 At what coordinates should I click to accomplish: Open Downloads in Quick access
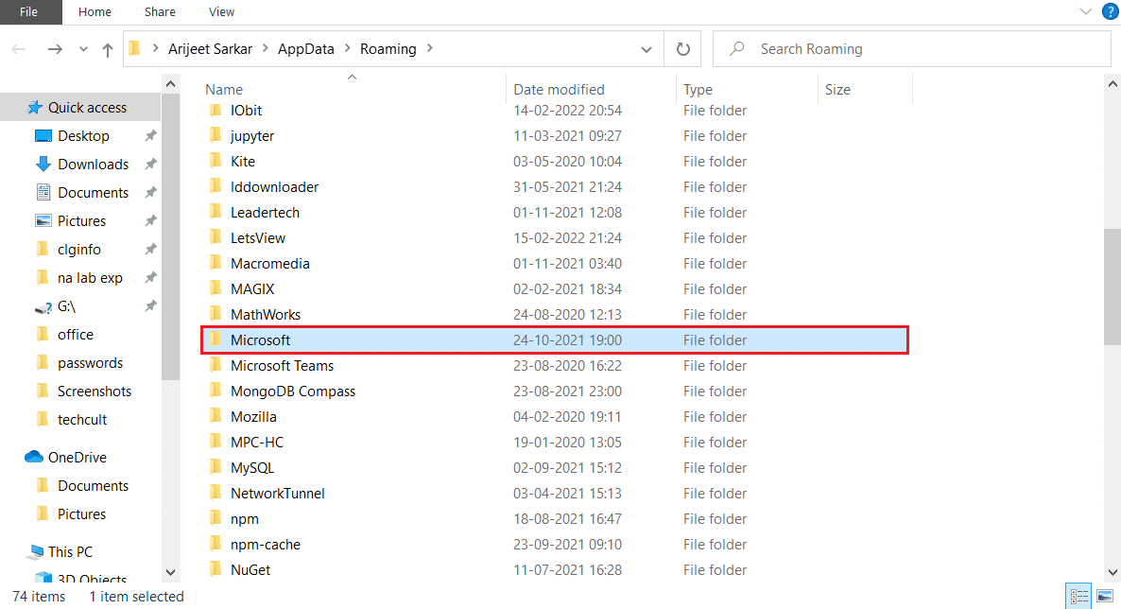coord(93,164)
